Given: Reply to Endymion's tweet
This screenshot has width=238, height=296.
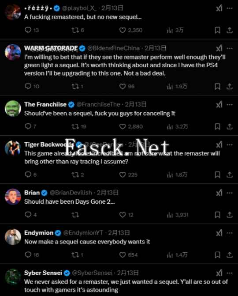Looking at the screenshot, I should (28, 255).
